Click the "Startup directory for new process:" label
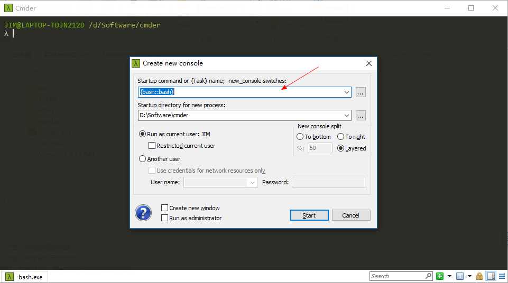Viewport: 508px width, 283px height. click(181, 105)
